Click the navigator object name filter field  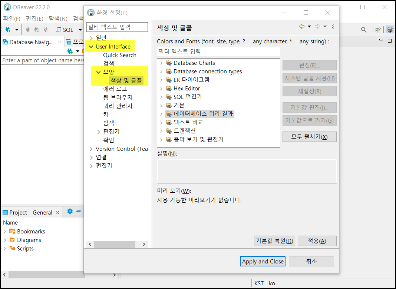(x=42, y=60)
